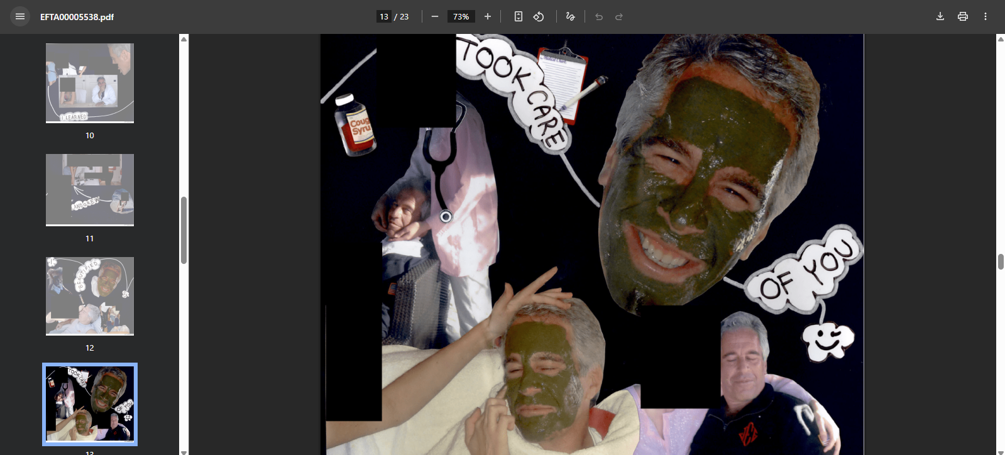This screenshot has width=1005, height=455.
Task: Click the zoom out minus button
Action: tap(435, 16)
